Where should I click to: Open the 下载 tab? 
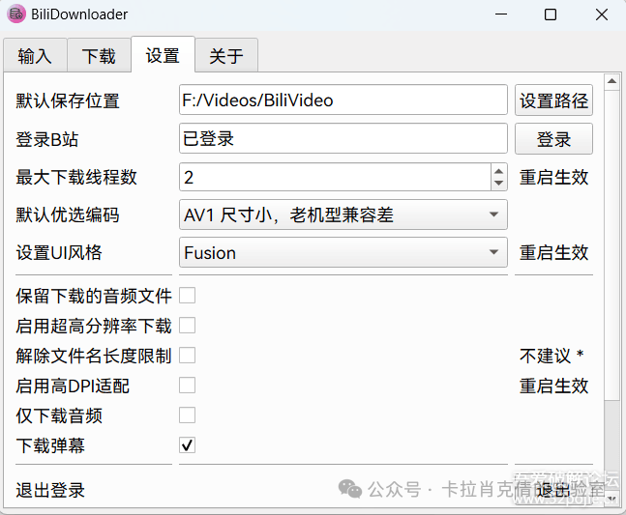(99, 55)
